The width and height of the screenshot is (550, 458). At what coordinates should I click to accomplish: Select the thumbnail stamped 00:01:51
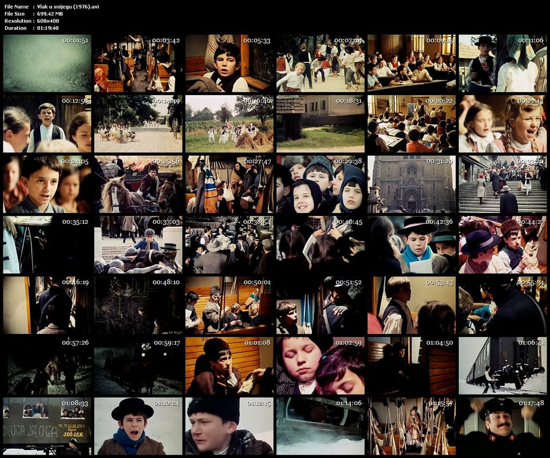47,63
